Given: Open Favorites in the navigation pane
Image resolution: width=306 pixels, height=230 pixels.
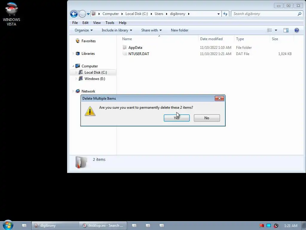Looking at the screenshot, I should pyautogui.click(x=88, y=41).
